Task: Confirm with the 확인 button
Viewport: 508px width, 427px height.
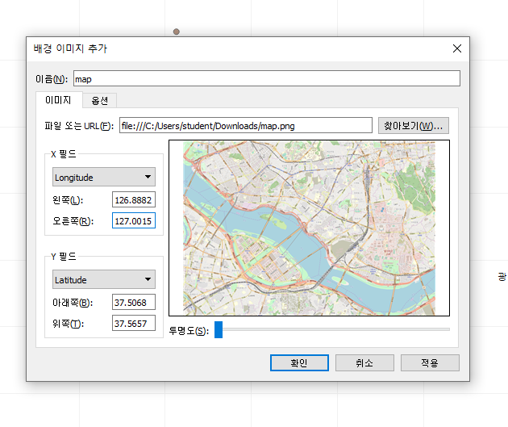Action: pyautogui.click(x=299, y=362)
